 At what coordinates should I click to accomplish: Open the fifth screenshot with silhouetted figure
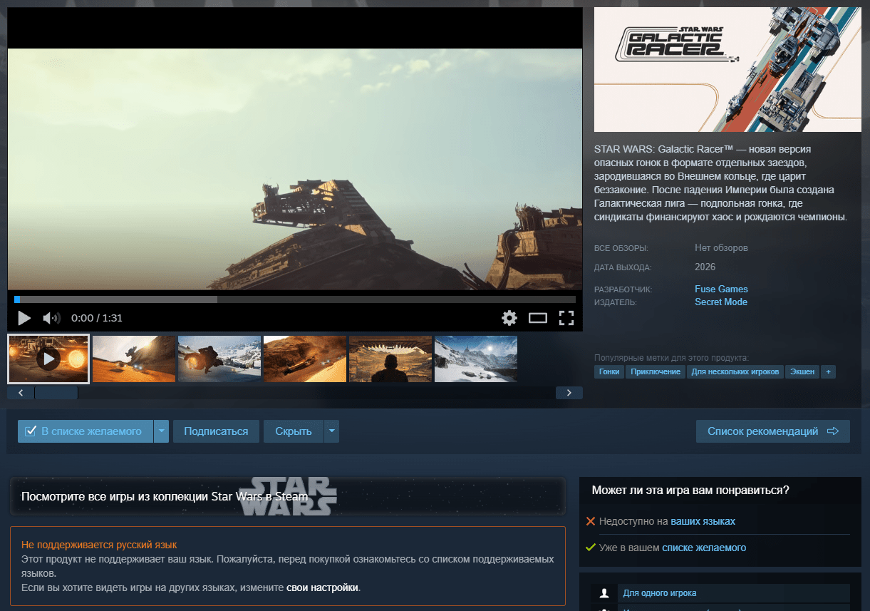pos(390,359)
